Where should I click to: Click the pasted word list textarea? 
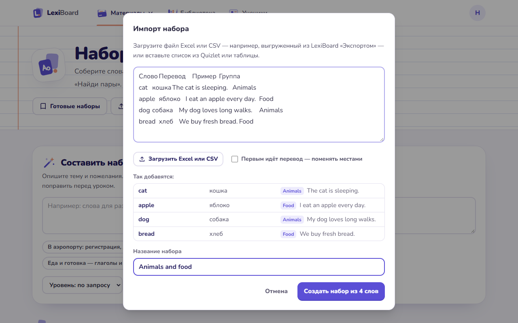tap(259, 105)
